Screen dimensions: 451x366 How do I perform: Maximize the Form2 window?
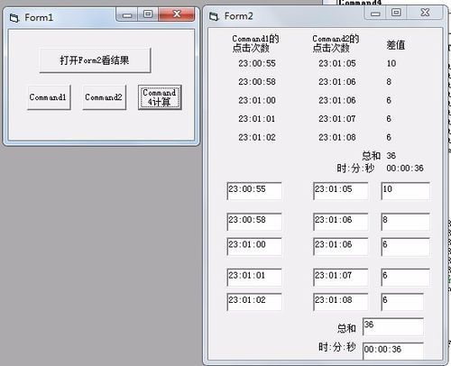click(x=396, y=14)
